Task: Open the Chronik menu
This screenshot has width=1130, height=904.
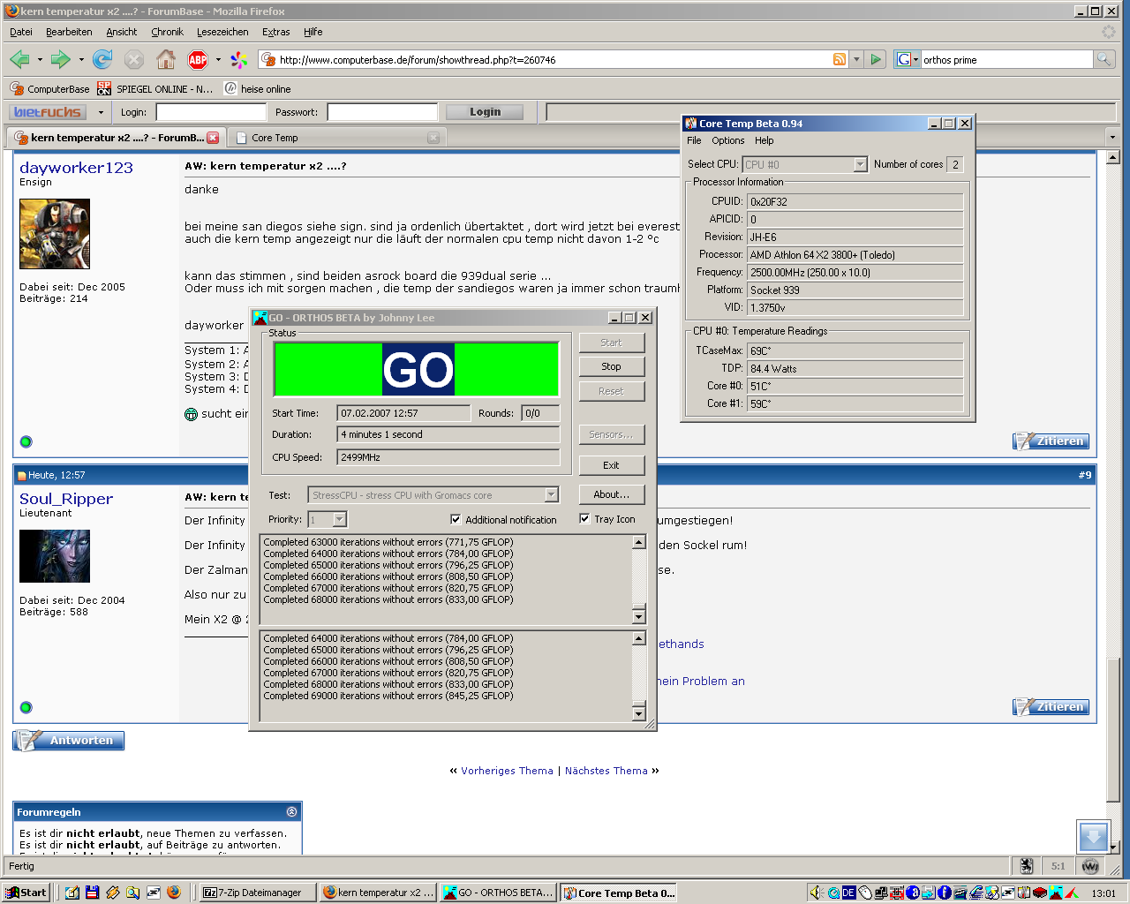Action: pyautogui.click(x=167, y=32)
